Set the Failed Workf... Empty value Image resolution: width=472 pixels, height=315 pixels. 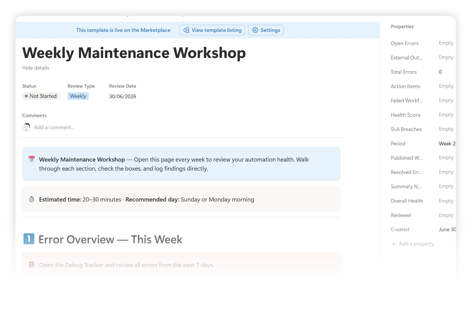[x=446, y=100]
